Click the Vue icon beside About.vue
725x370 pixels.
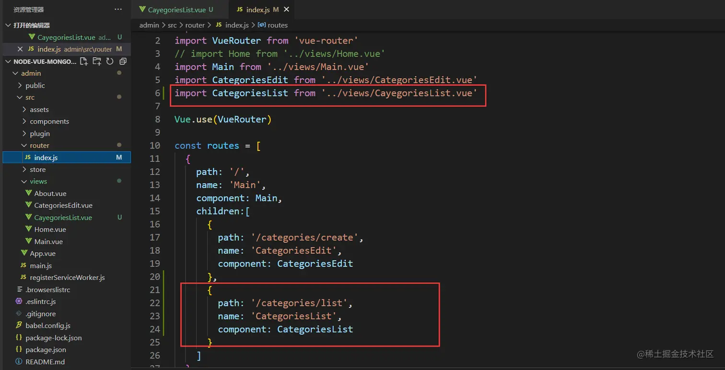[x=28, y=193]
